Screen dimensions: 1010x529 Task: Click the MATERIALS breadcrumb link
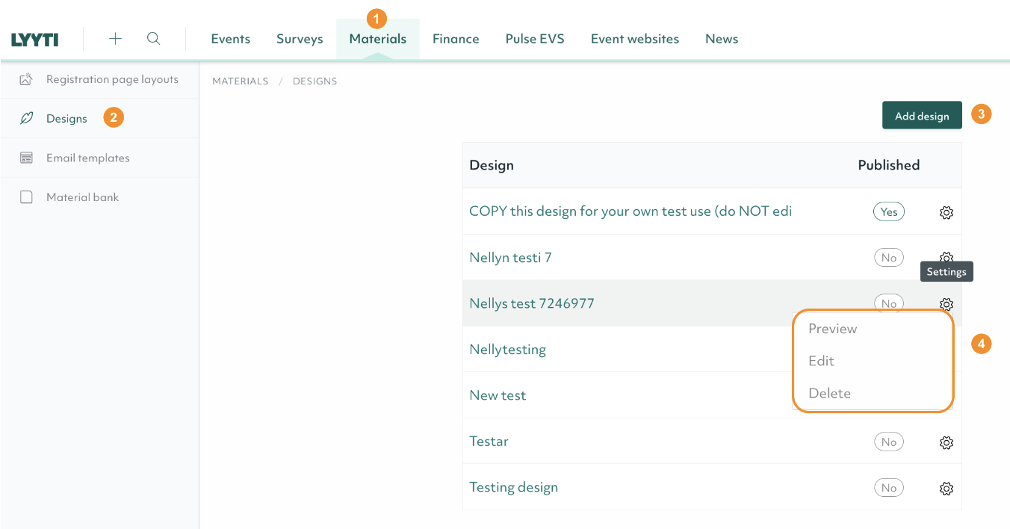(x=240, y=81)
